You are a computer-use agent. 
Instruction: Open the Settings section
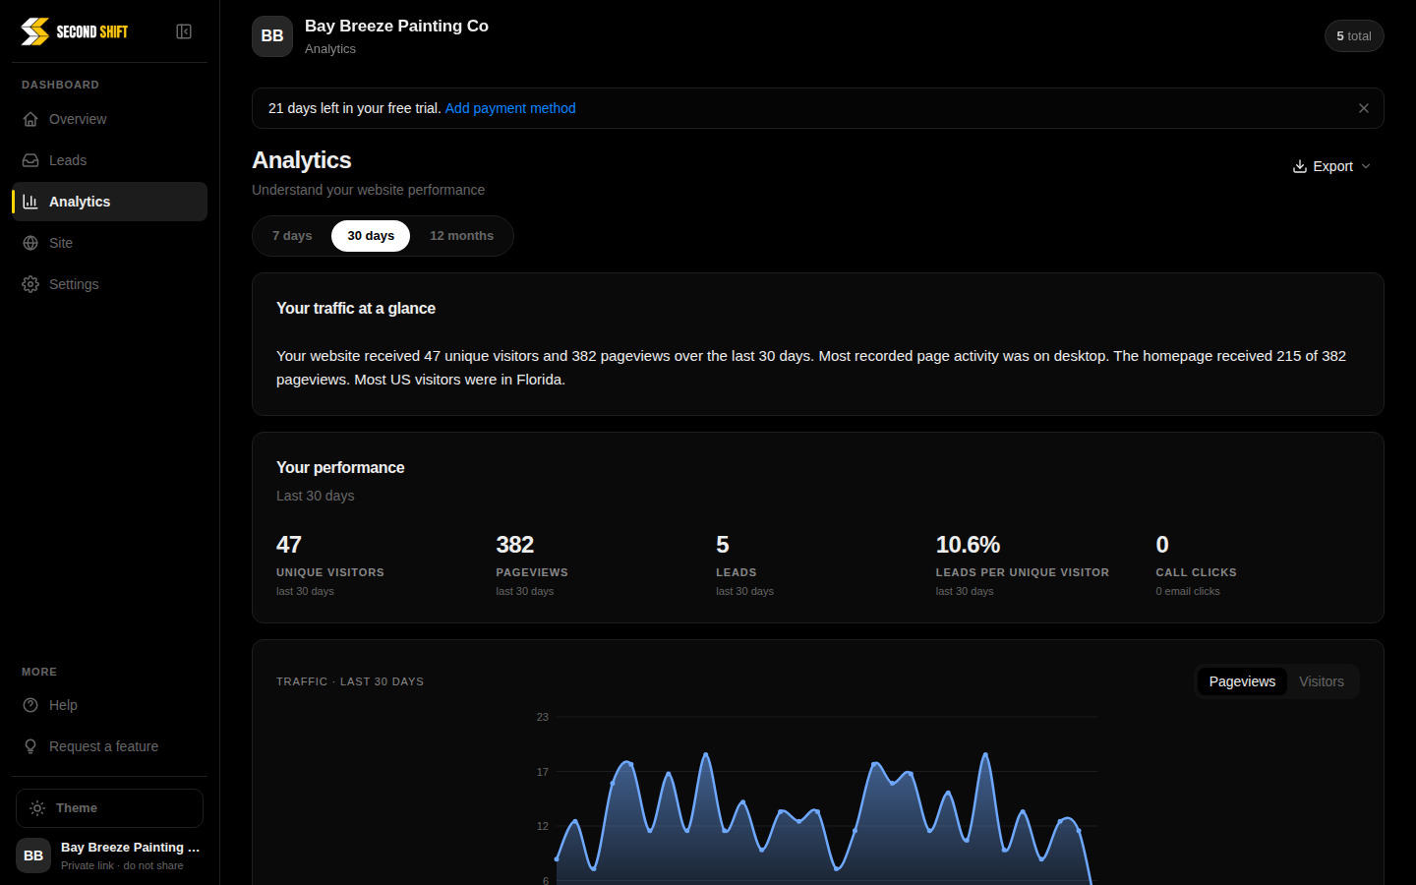coord(109,284)
